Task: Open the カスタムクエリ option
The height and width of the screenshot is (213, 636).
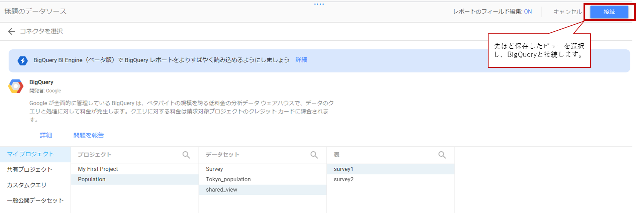Action: [27, 185]
